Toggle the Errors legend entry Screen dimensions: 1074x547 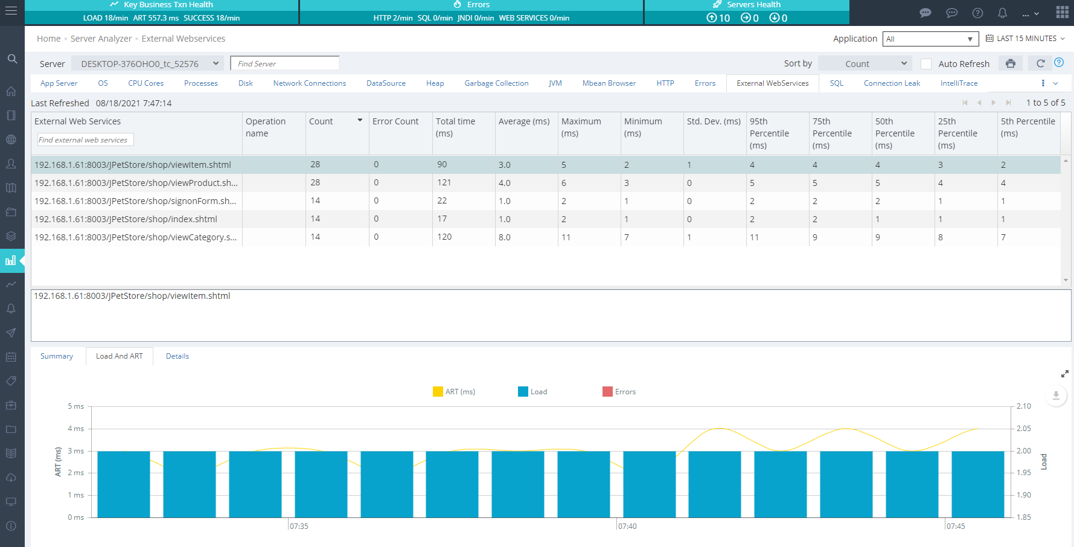[619, 392]
